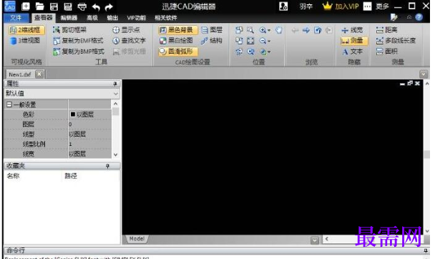This screenshot has height=259, width=435.
Task: Open help via the question mark icon
Action: coord(419,17)
